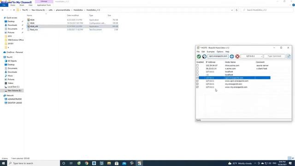This screenshot has width=295, height=166.
Task: Open the File menu in Hosts Editor
Action: pos(198,52)
